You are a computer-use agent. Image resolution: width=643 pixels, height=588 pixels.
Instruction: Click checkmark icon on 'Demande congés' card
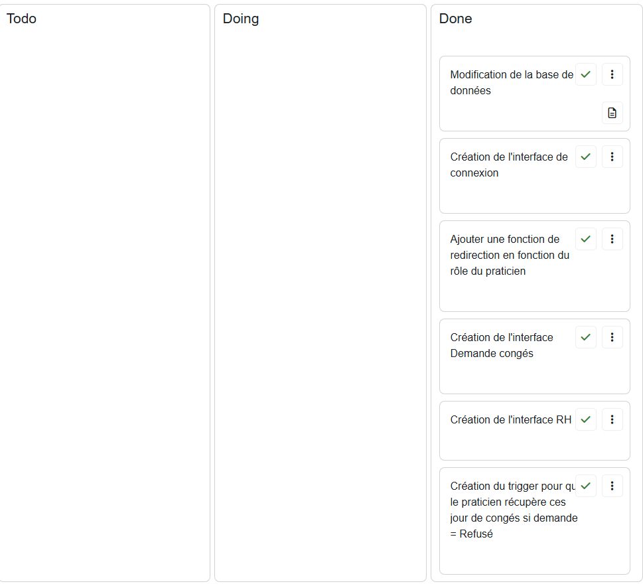point(585,337)
